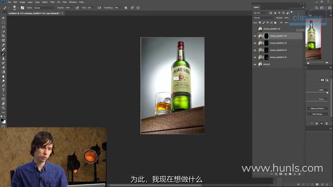Open the Layer menu
This screenshot has width=333, height=187.
point(30,2)
